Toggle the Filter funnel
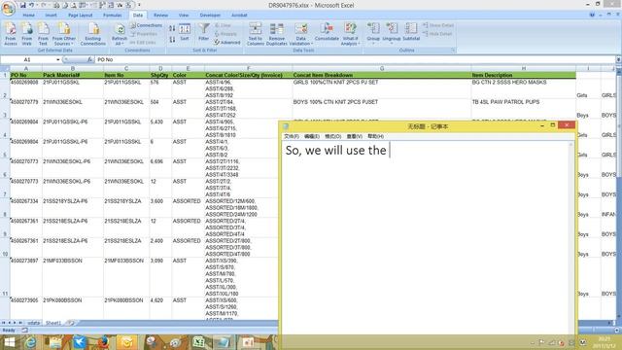 click(x=203, y=32)
